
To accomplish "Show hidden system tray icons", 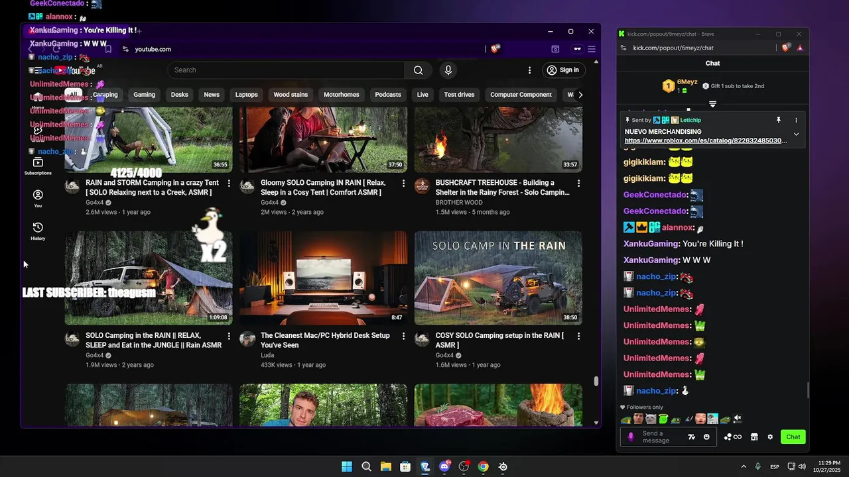I will [x=743, y=466].
